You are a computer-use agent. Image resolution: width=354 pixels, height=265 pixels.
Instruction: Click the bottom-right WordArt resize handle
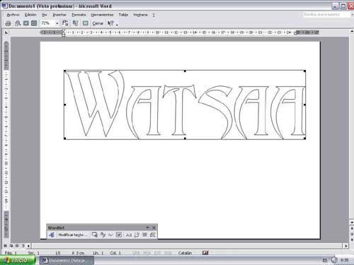304,139
